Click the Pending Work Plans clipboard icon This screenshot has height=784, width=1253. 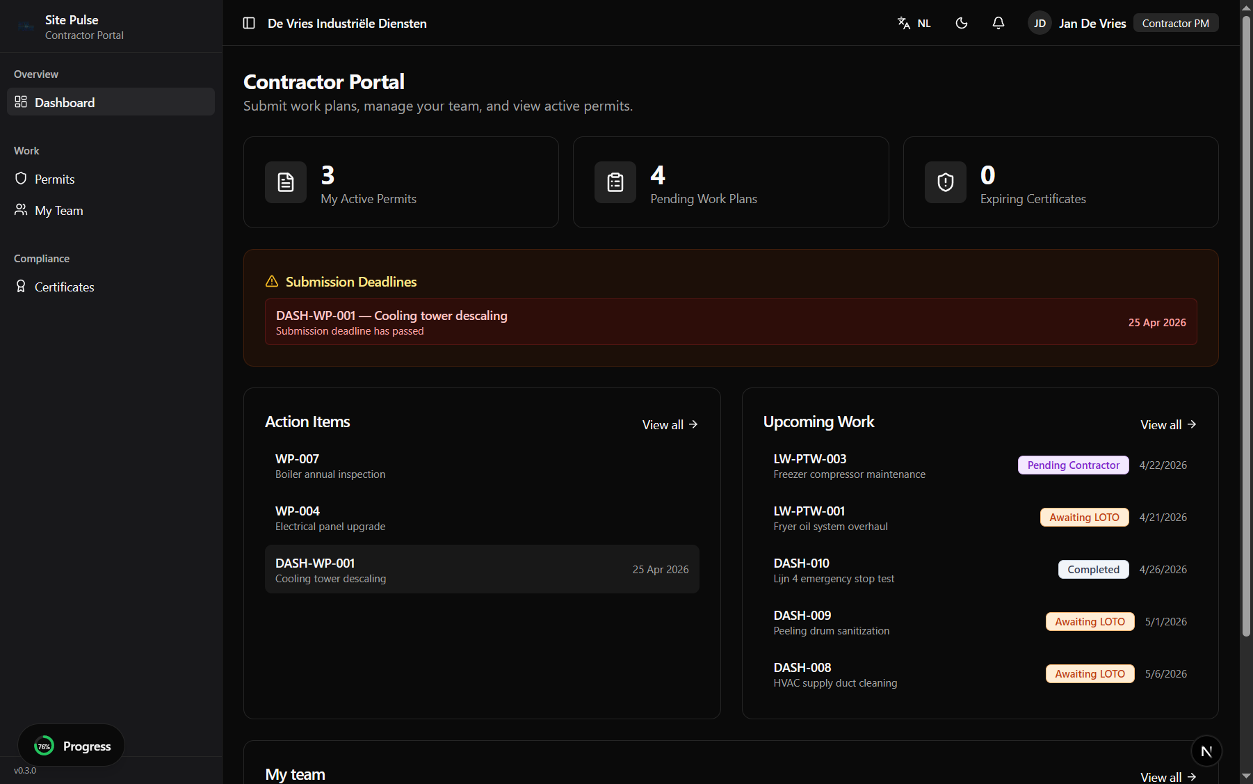615,182
